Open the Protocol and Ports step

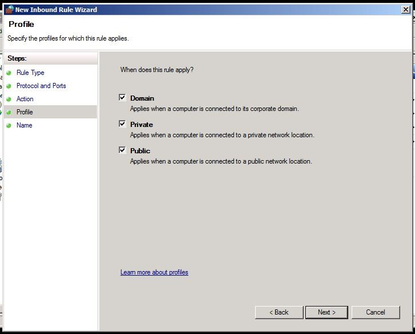(41, 86)
